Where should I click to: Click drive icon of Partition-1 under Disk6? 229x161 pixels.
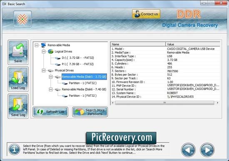pos(65,96)
